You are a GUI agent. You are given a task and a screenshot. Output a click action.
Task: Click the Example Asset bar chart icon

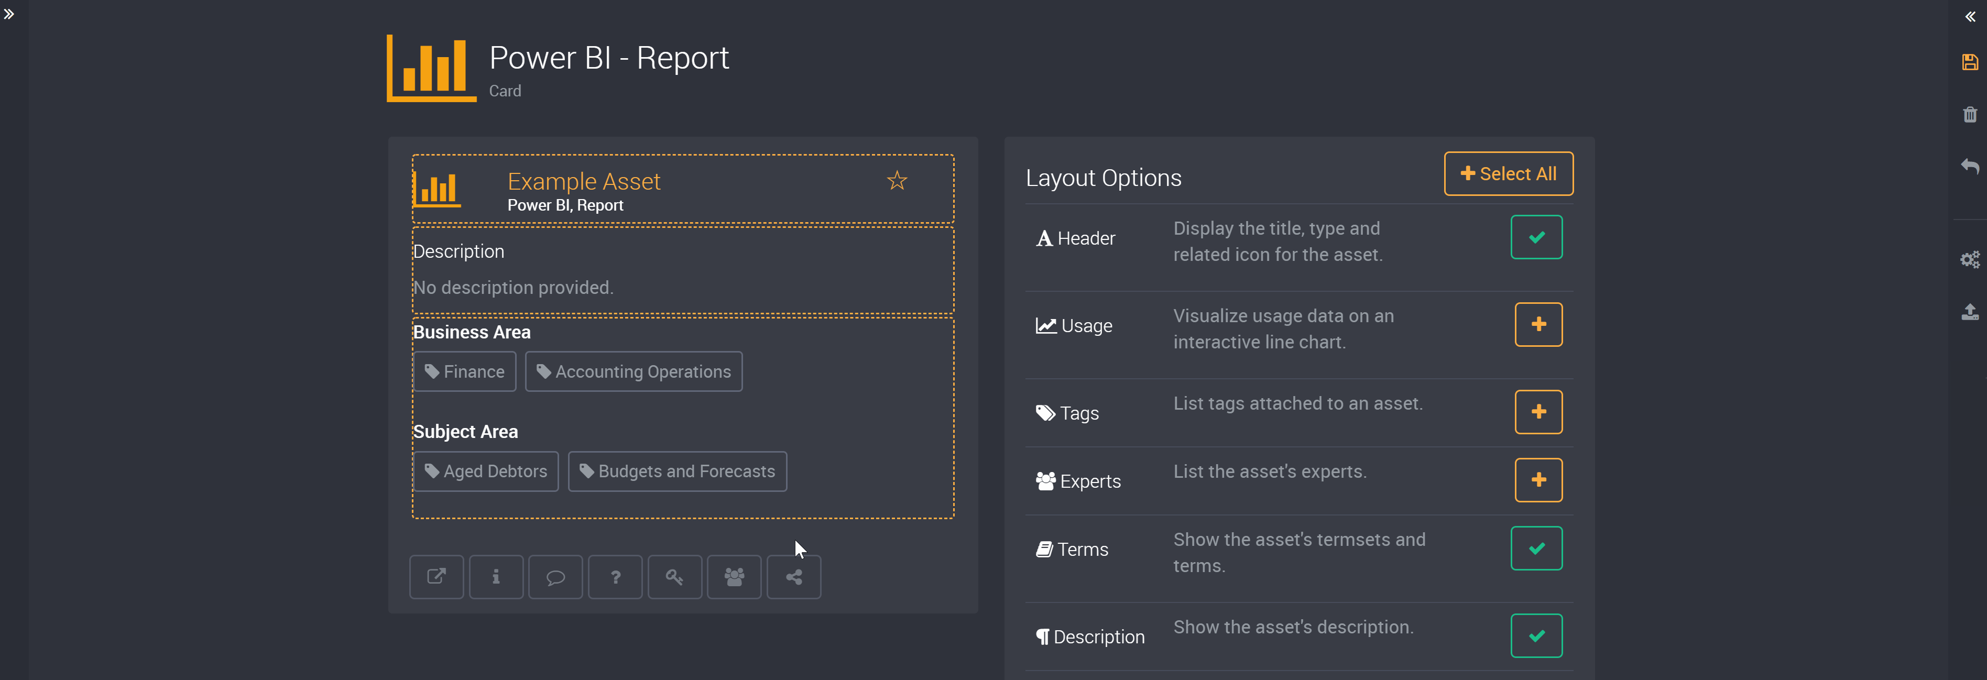438,189
